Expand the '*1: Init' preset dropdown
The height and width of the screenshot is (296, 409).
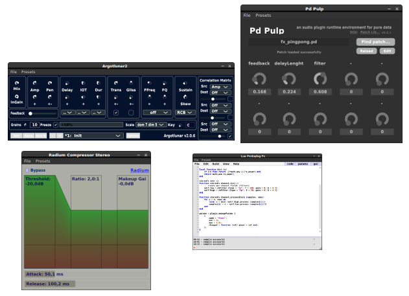coord(93,136)
